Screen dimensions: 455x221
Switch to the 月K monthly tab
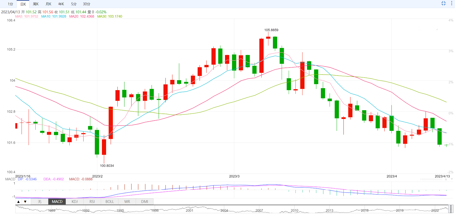coord(48,4)
